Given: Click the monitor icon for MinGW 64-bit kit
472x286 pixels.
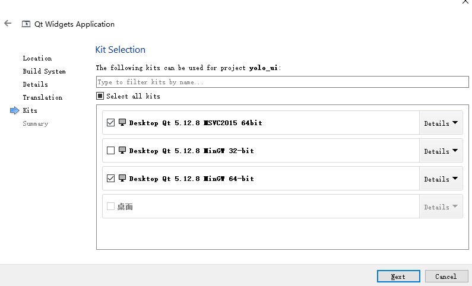Looking at the screenshot, I should [x=122, y=179].
